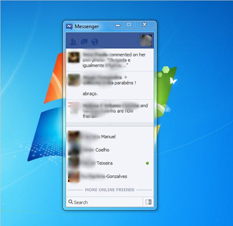Click the Search input field

pyautogui.click(x=104, y=202)
